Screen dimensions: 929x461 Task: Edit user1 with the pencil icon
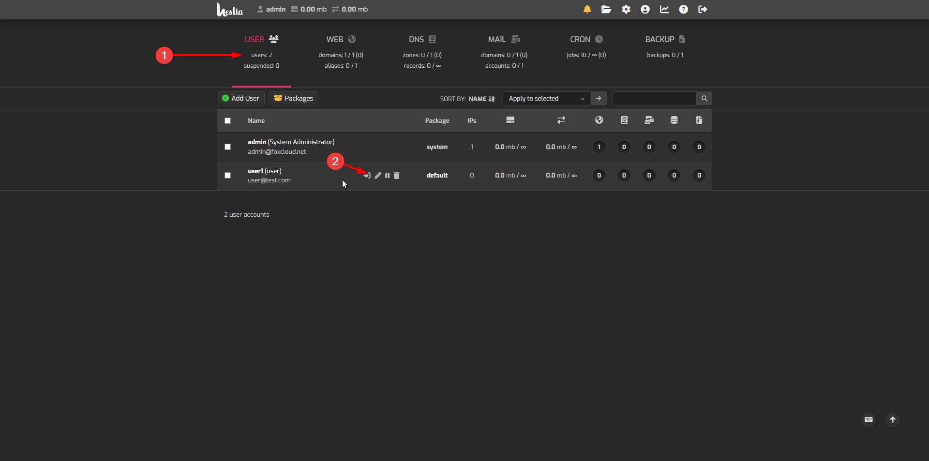378,176
